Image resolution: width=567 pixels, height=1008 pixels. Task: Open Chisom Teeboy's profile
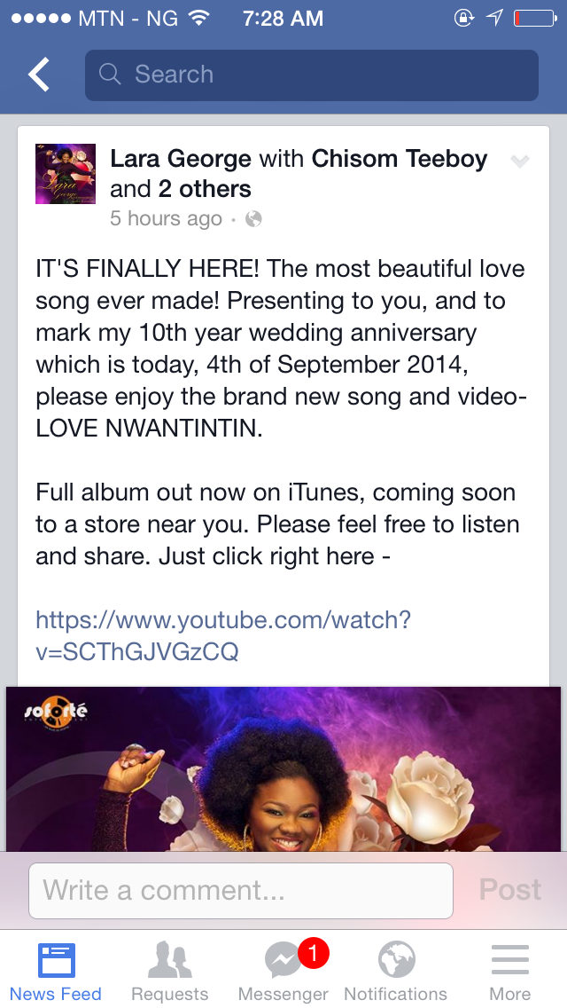400,158
